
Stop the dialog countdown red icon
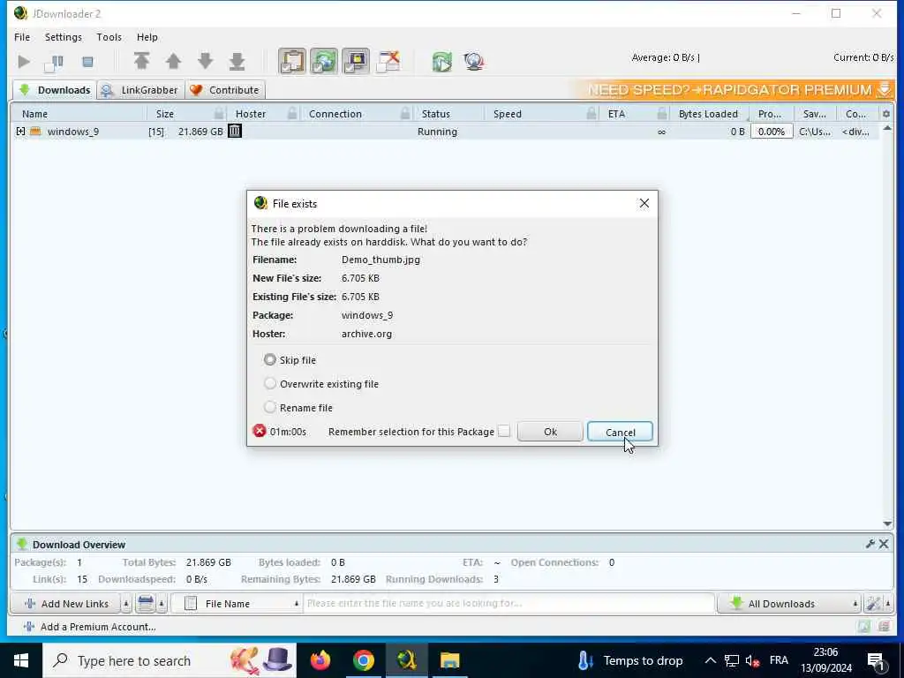tap(260, 431)
